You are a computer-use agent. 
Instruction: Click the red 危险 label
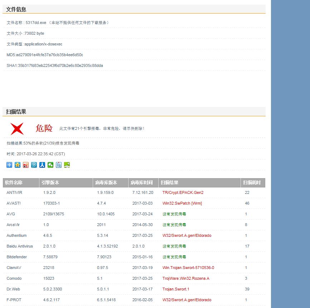tap(44, 128)
